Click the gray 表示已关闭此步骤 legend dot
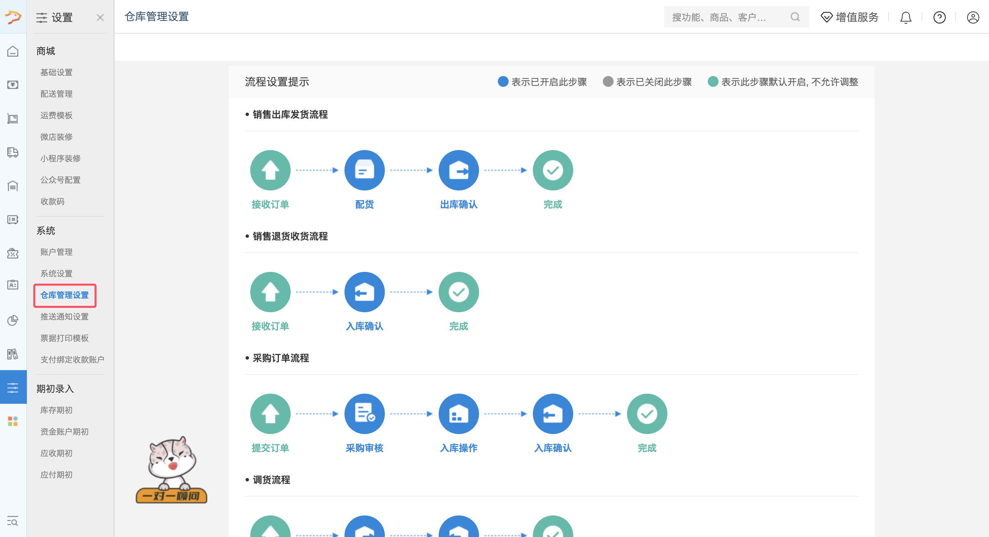This screenshot has height=537, width=989. 608,81
